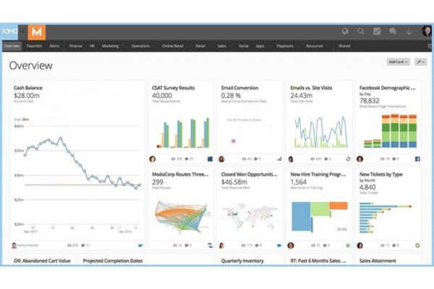Click the data source icon on CSAT Survey Results card
The height and width of the screenshot is (289, 434).
tap(210, 159)
